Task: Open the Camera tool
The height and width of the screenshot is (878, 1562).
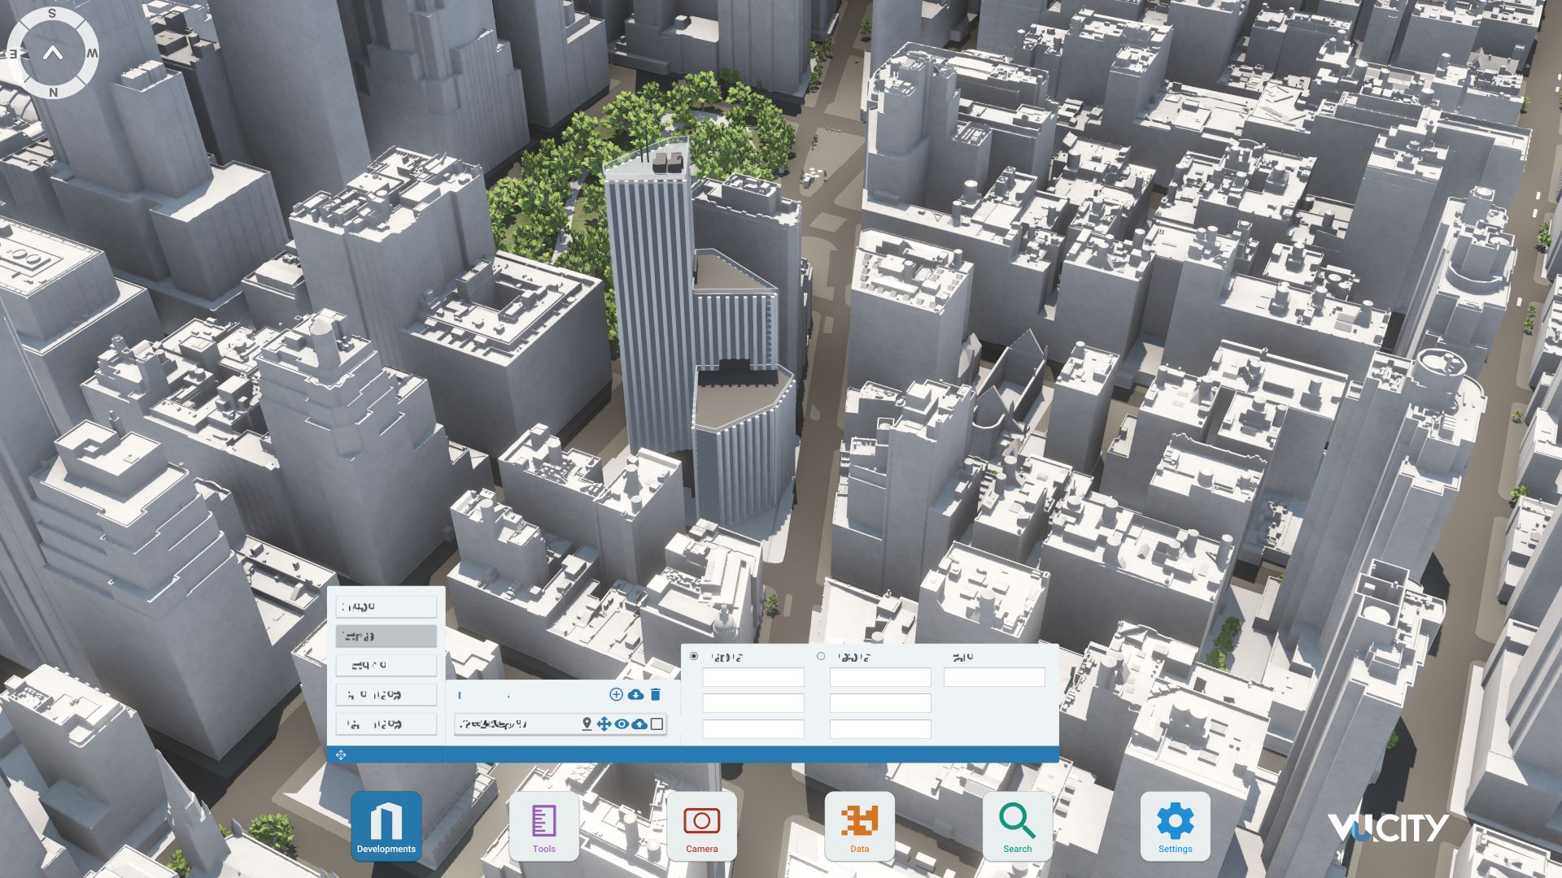Action: [x=702, y=825]
